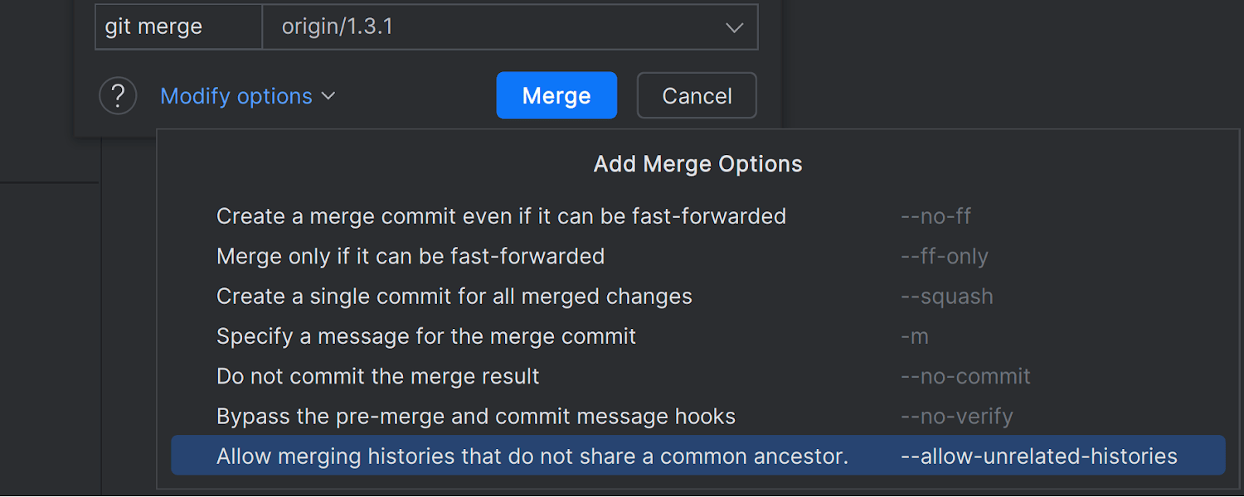Cancel the merge dialog
The height and width of the screenshot is (497, 1244).
(697, 95)
